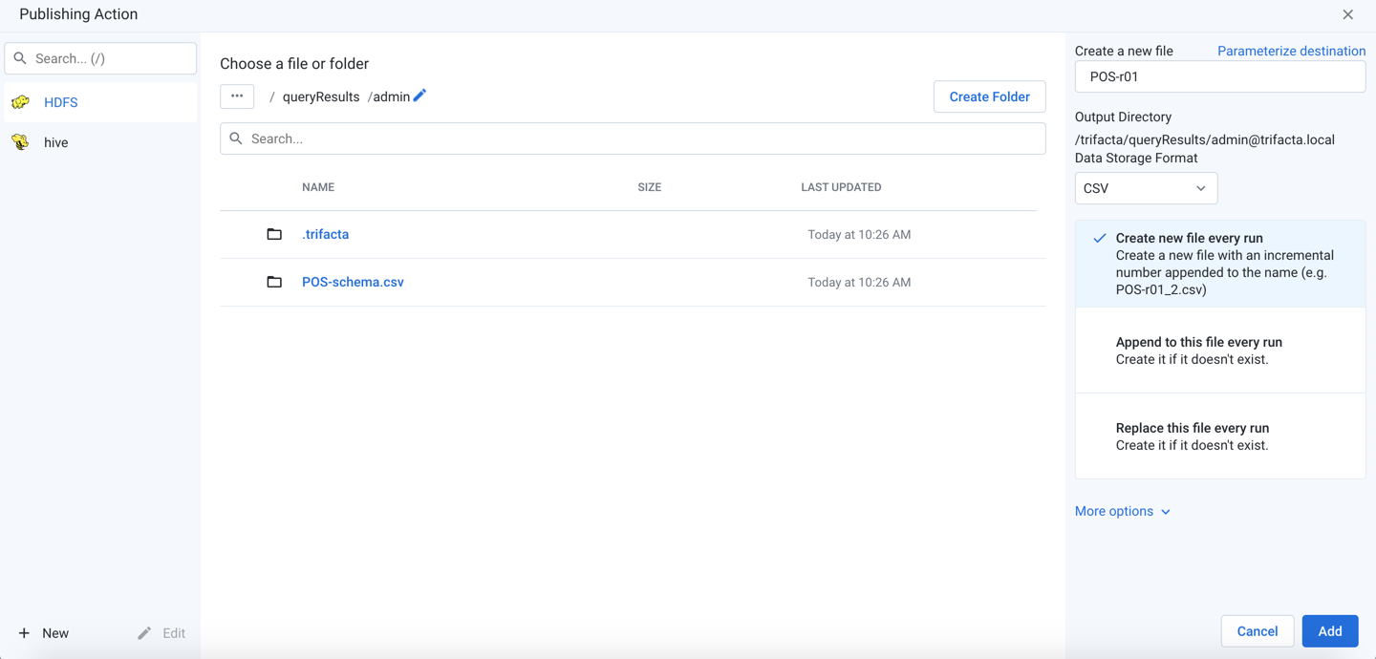Click the Edit pencil icon in sidebar

tap(144, 633)
